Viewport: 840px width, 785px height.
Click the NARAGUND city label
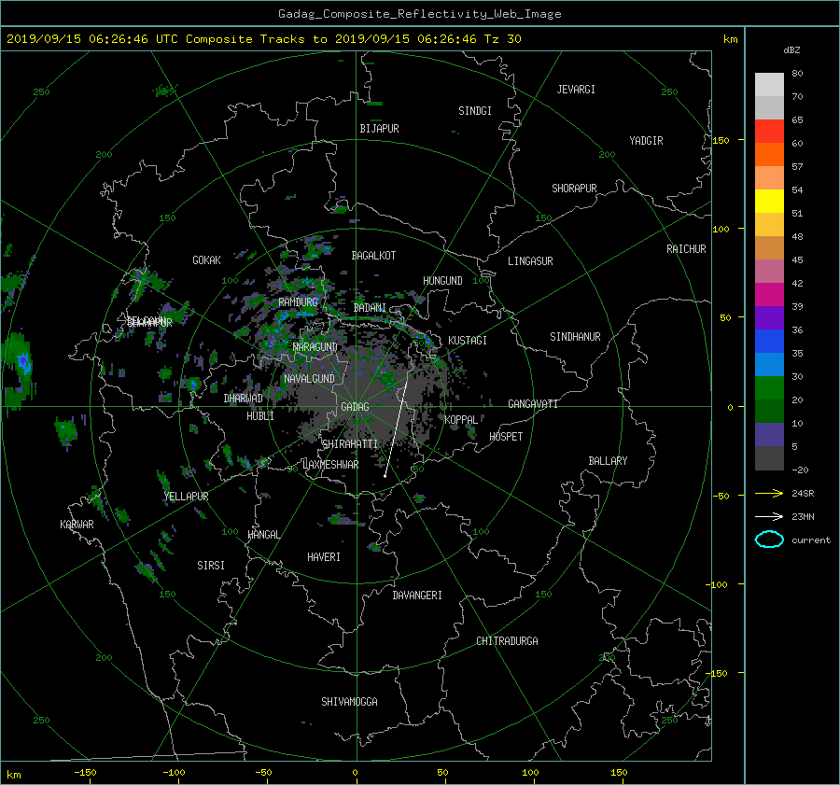(x=315, y=347)
